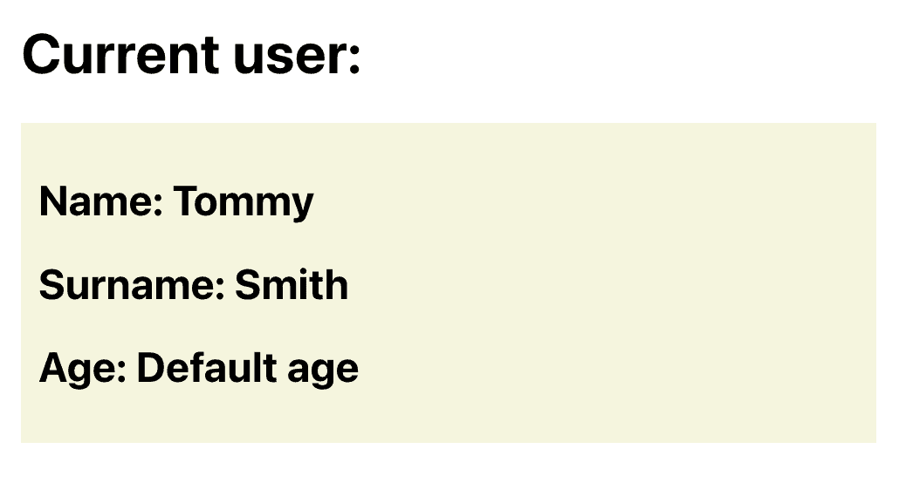Click empty beige area right of "Tommy"
Viewport: 899px width, 483px height.
(x=594, y=201)
